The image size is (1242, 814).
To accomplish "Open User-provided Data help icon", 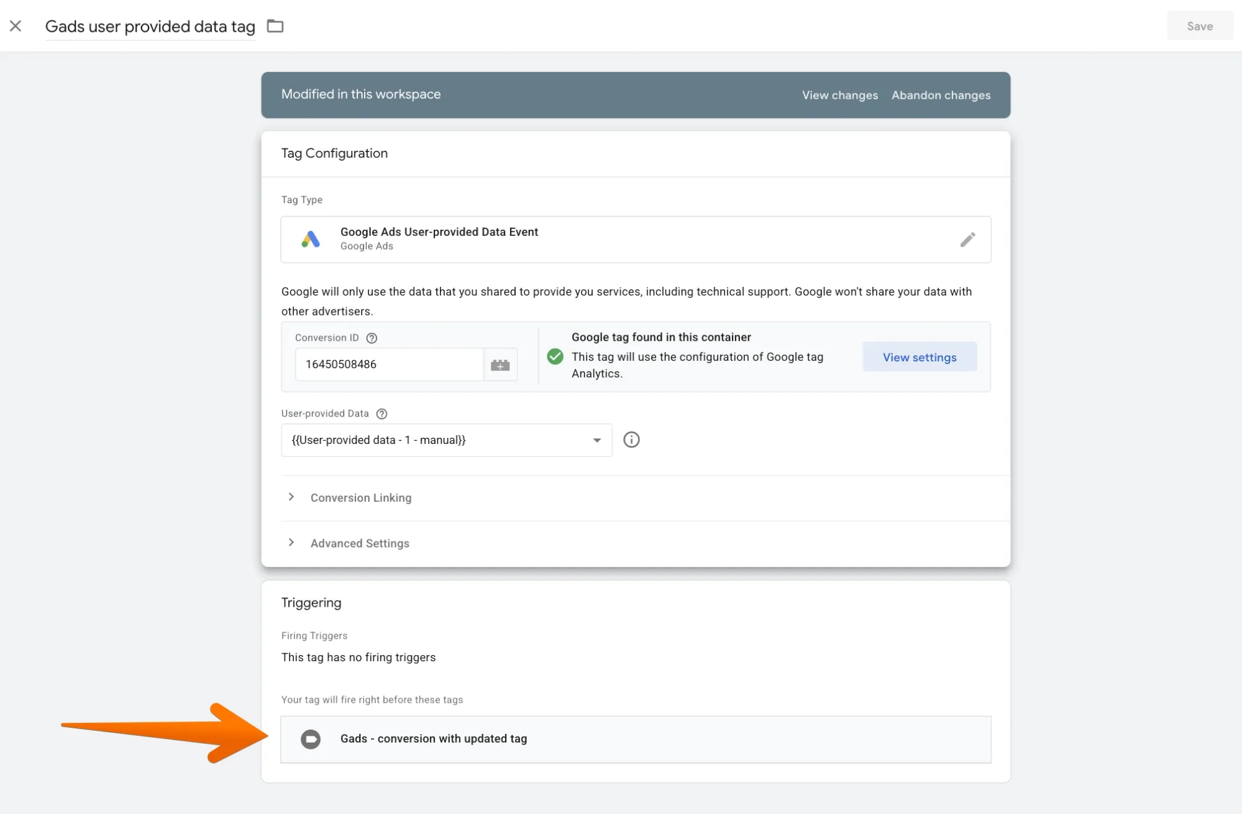I will (382, 414).
